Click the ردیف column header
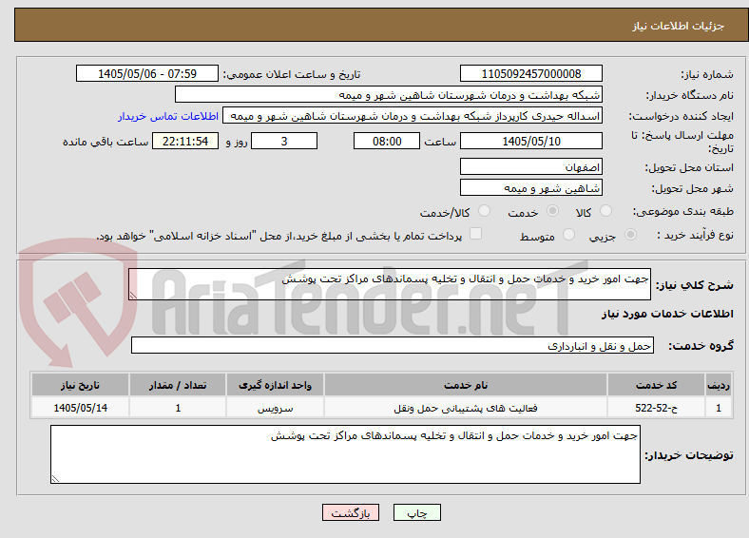Viewport: 749px width, 538px height. [x=719, y=385]
